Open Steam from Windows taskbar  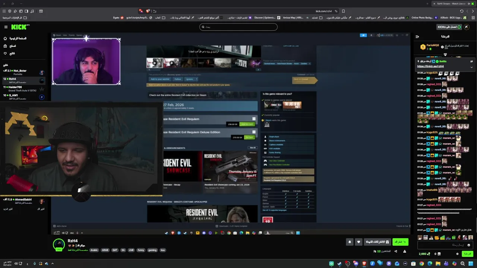(x=339, y=264)
